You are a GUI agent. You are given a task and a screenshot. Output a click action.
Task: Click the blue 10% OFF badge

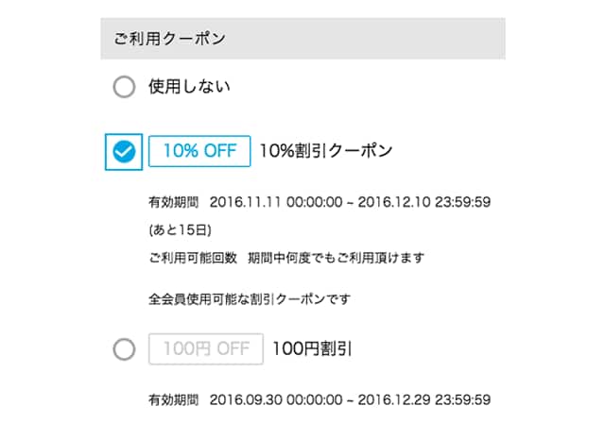tap(199, 151)
